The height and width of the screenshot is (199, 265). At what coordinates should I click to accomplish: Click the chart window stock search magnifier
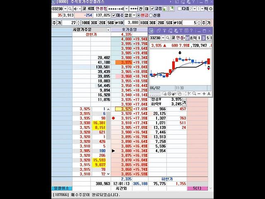point(167,38)
